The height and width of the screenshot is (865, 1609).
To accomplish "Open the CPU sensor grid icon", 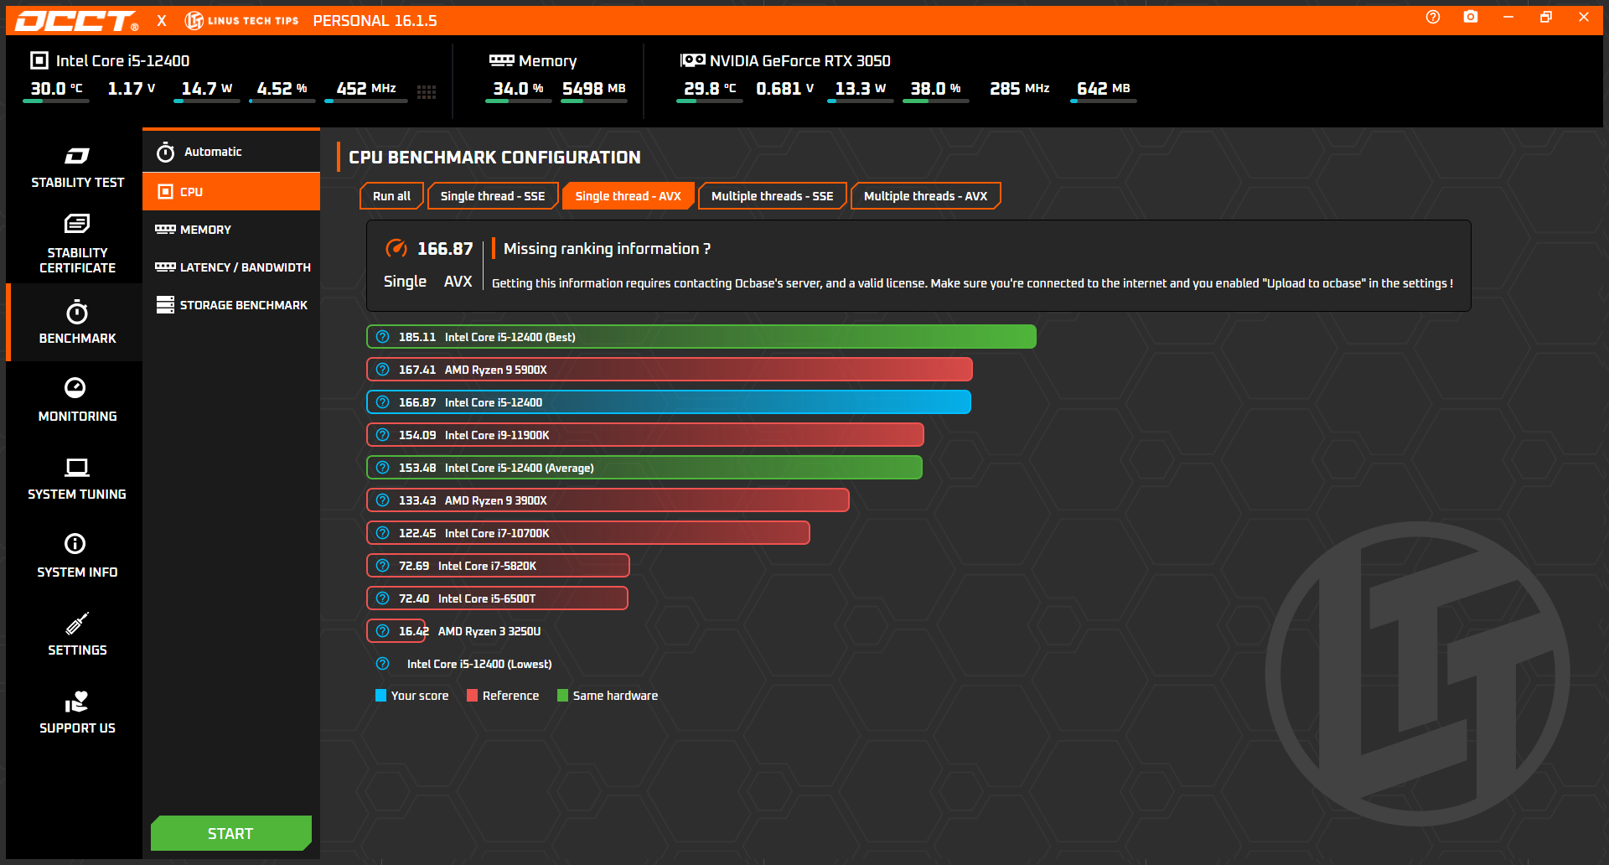I will click(427, 92).
